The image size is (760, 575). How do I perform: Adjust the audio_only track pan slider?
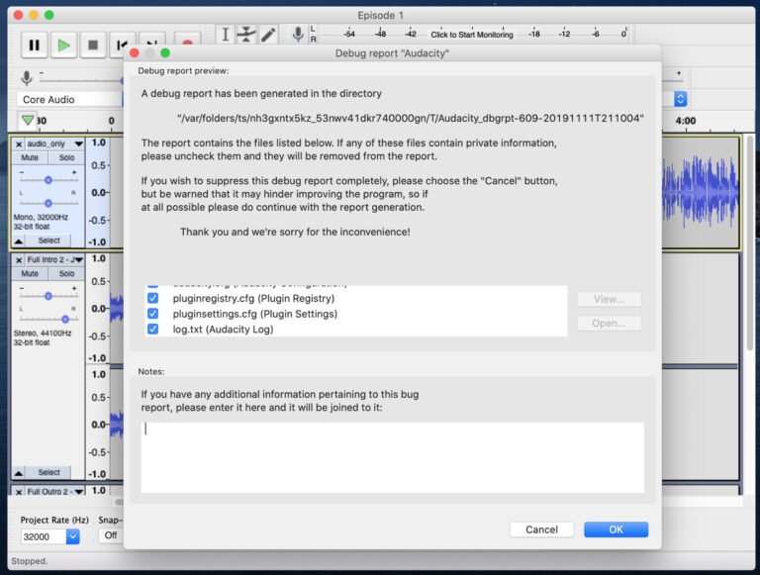47,203
